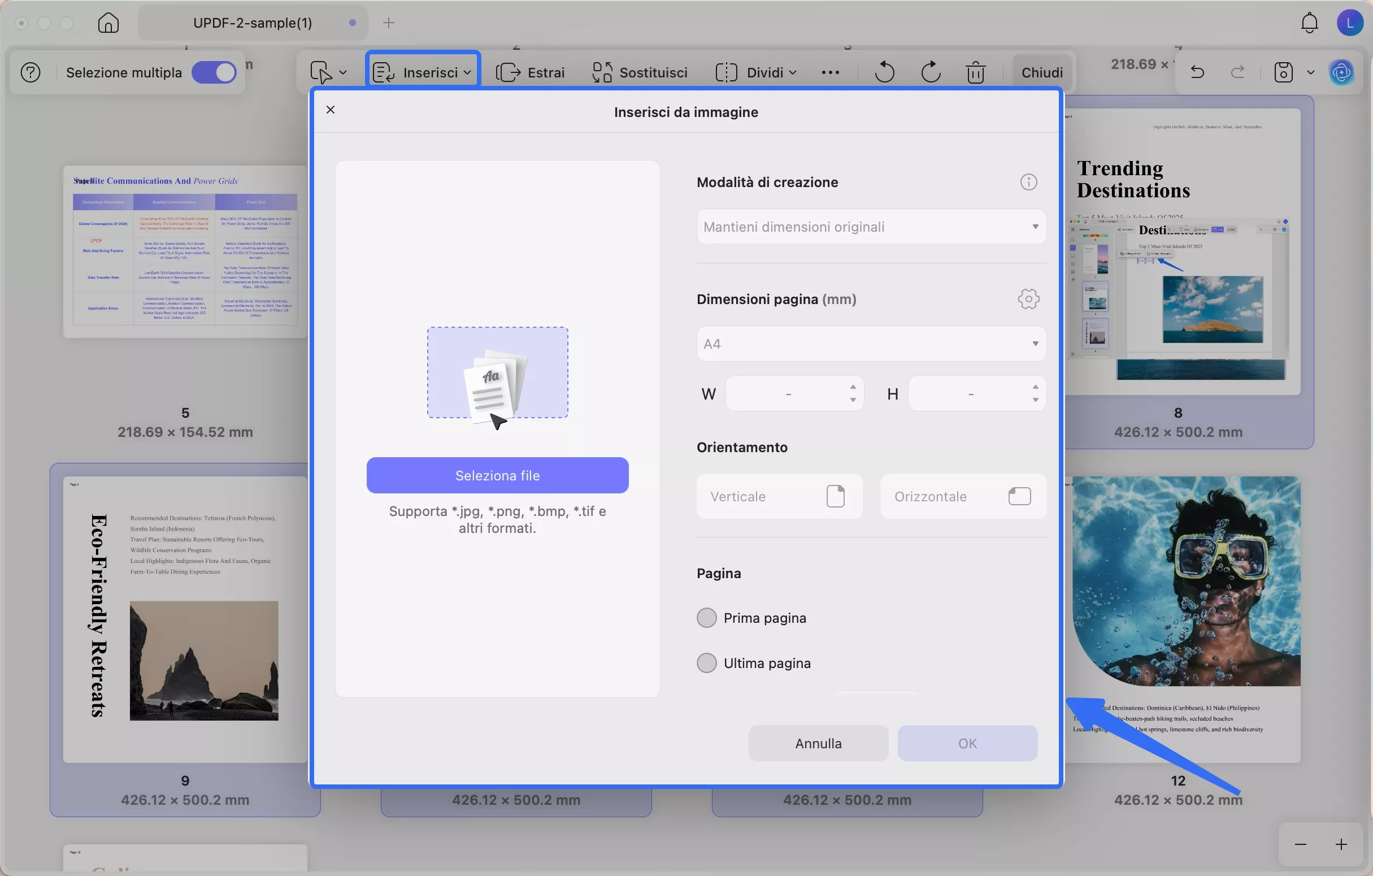
Task: Click the home icon
Action: 108,23
